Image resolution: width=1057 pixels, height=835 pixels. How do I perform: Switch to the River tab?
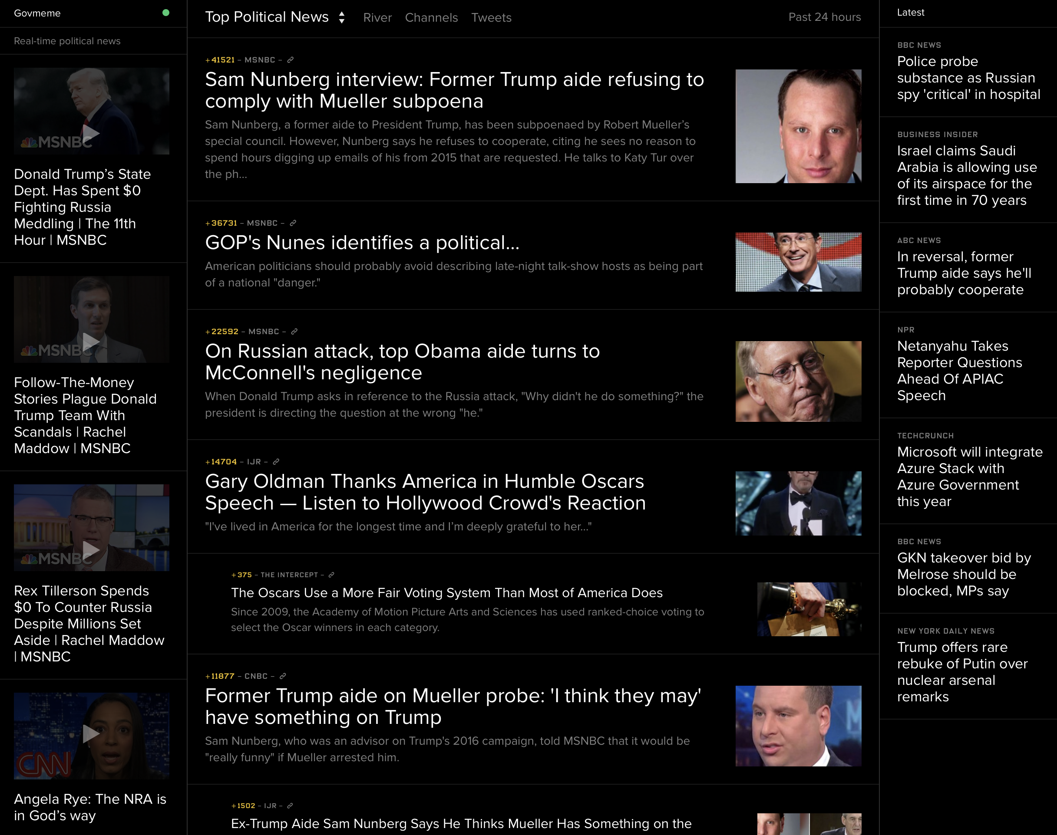point(377,18)
